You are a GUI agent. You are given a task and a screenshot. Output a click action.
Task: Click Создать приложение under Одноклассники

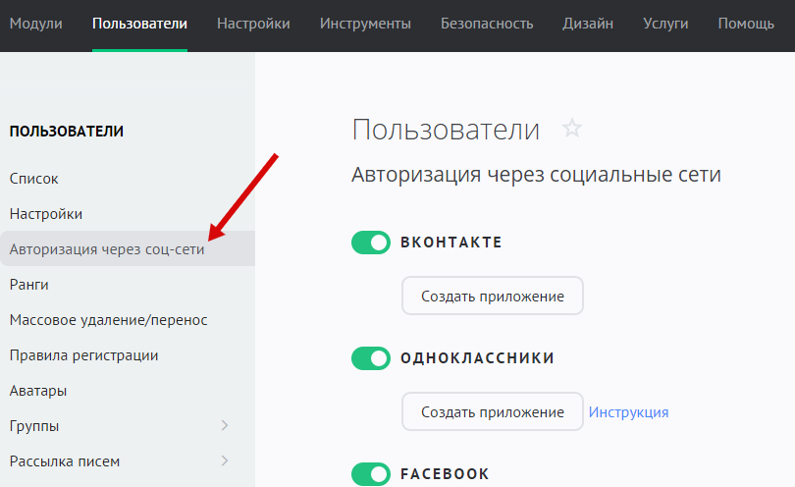coord(493,411)
